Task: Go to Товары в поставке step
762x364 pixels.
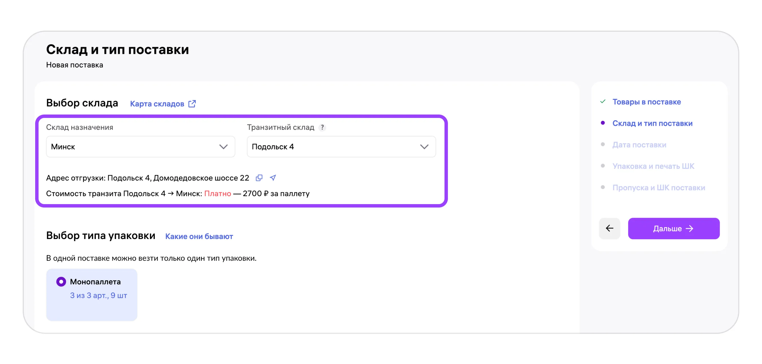Action: [x=646, y=102]
